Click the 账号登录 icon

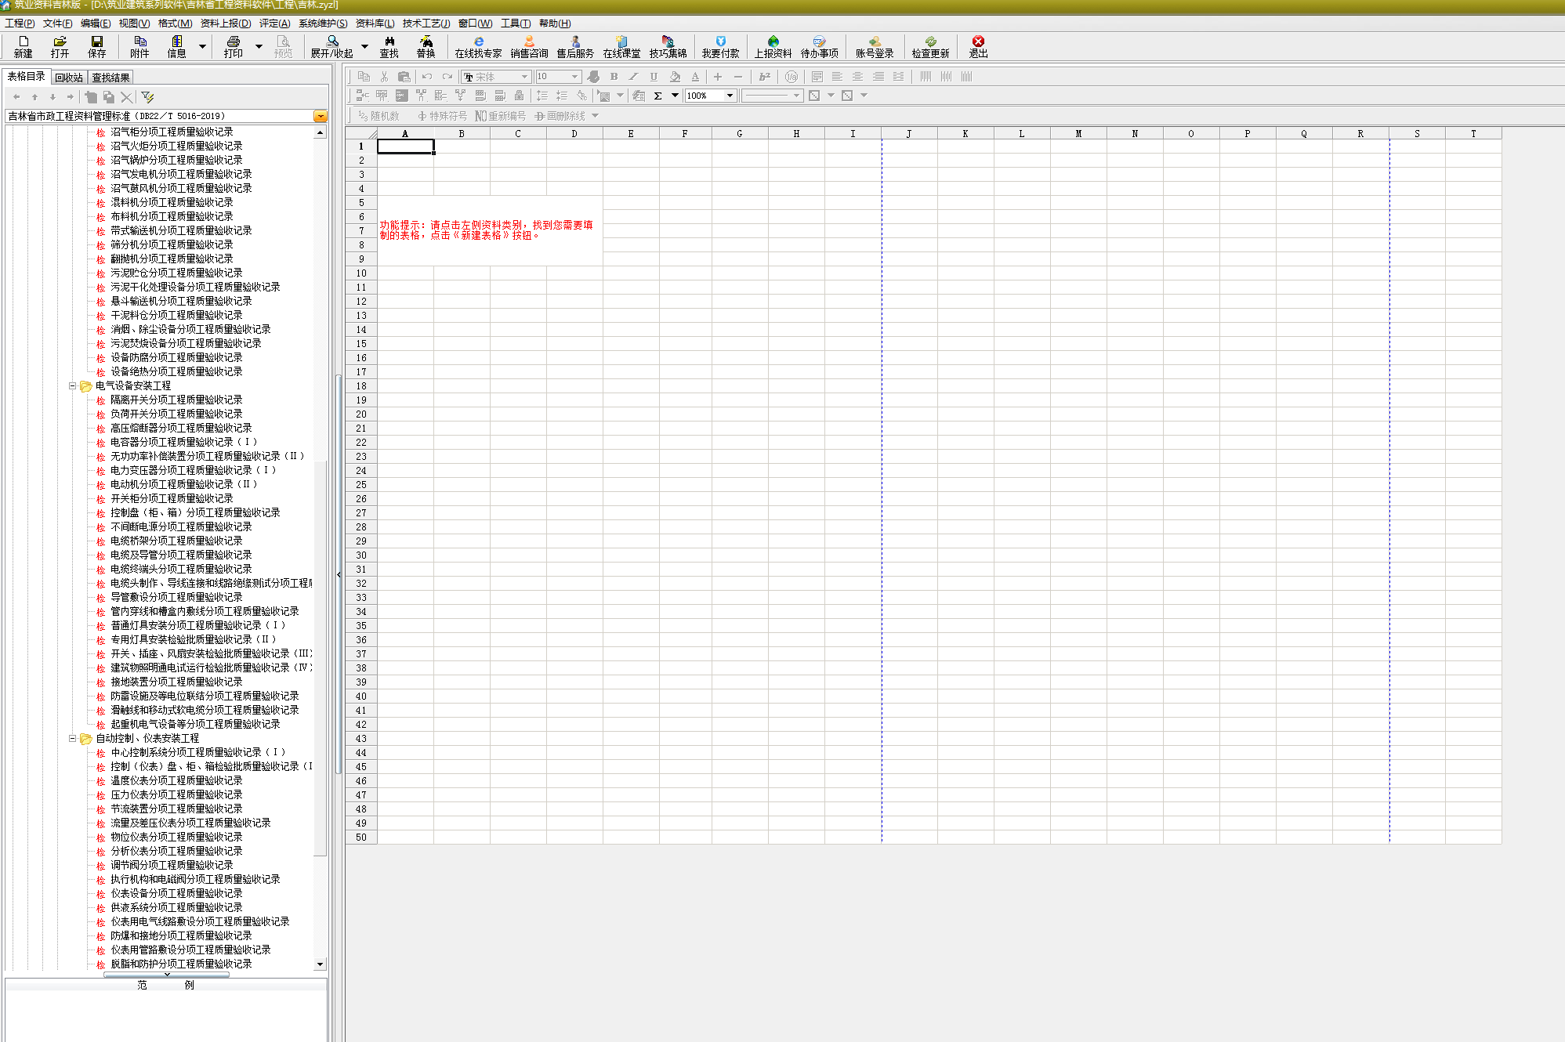pos(875,47)
